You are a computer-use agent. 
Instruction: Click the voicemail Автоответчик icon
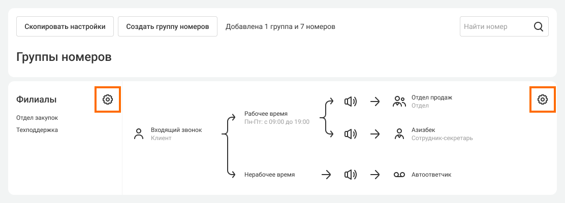[x=399, y=175]
